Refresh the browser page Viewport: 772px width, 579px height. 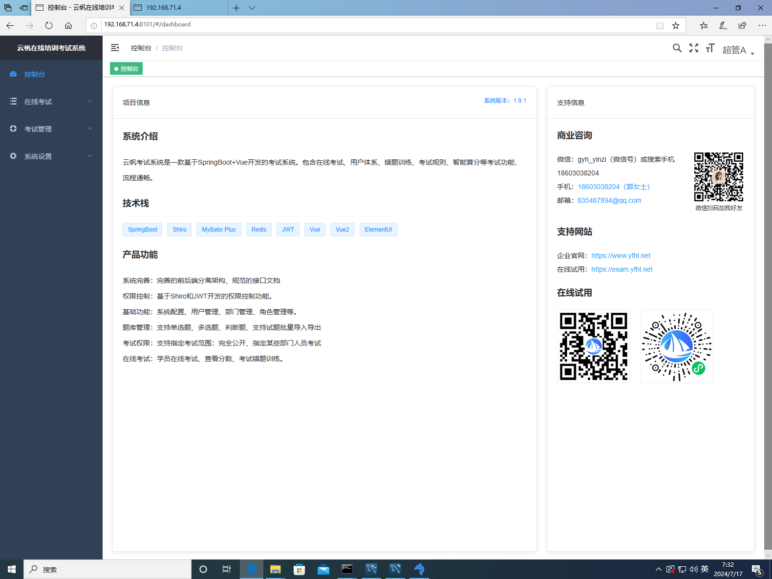point(49,25)
